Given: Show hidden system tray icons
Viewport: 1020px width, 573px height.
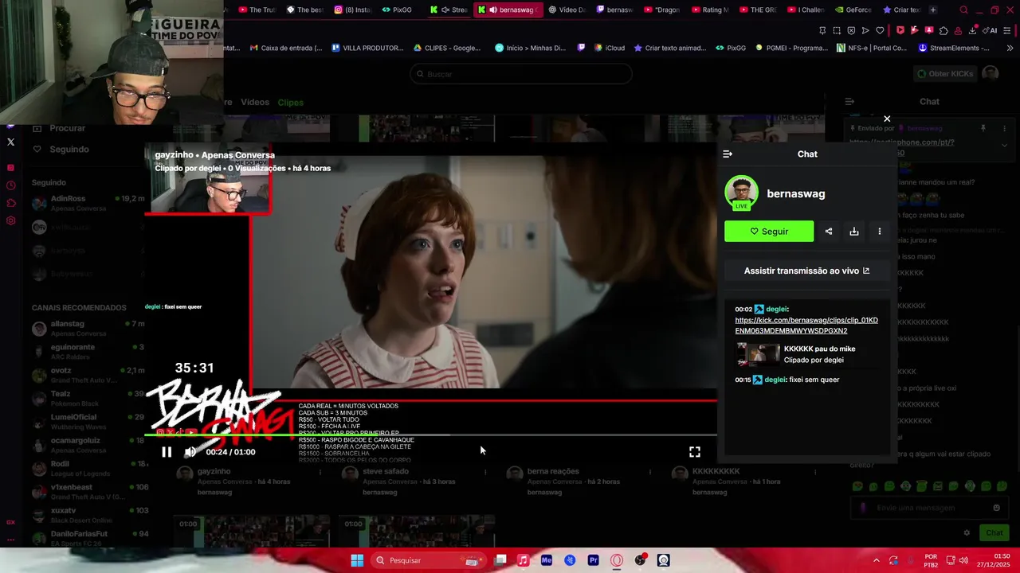Looking at the screenshot, I should pos(876,560).
